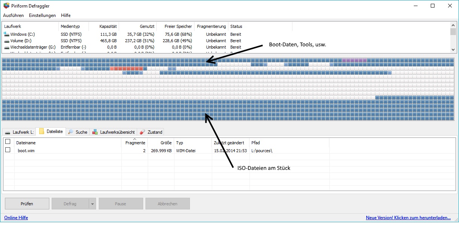The width and height of the screenshot is (459, 226).
Task: Click the Windows (C:) drive icon
Action: point(6,34)
